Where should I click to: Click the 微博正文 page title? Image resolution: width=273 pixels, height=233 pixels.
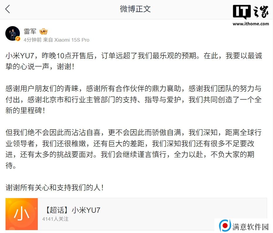pos(135,9)
